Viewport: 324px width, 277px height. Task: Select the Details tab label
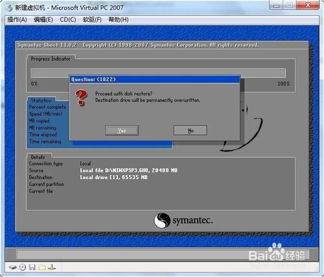coord(38,157)
